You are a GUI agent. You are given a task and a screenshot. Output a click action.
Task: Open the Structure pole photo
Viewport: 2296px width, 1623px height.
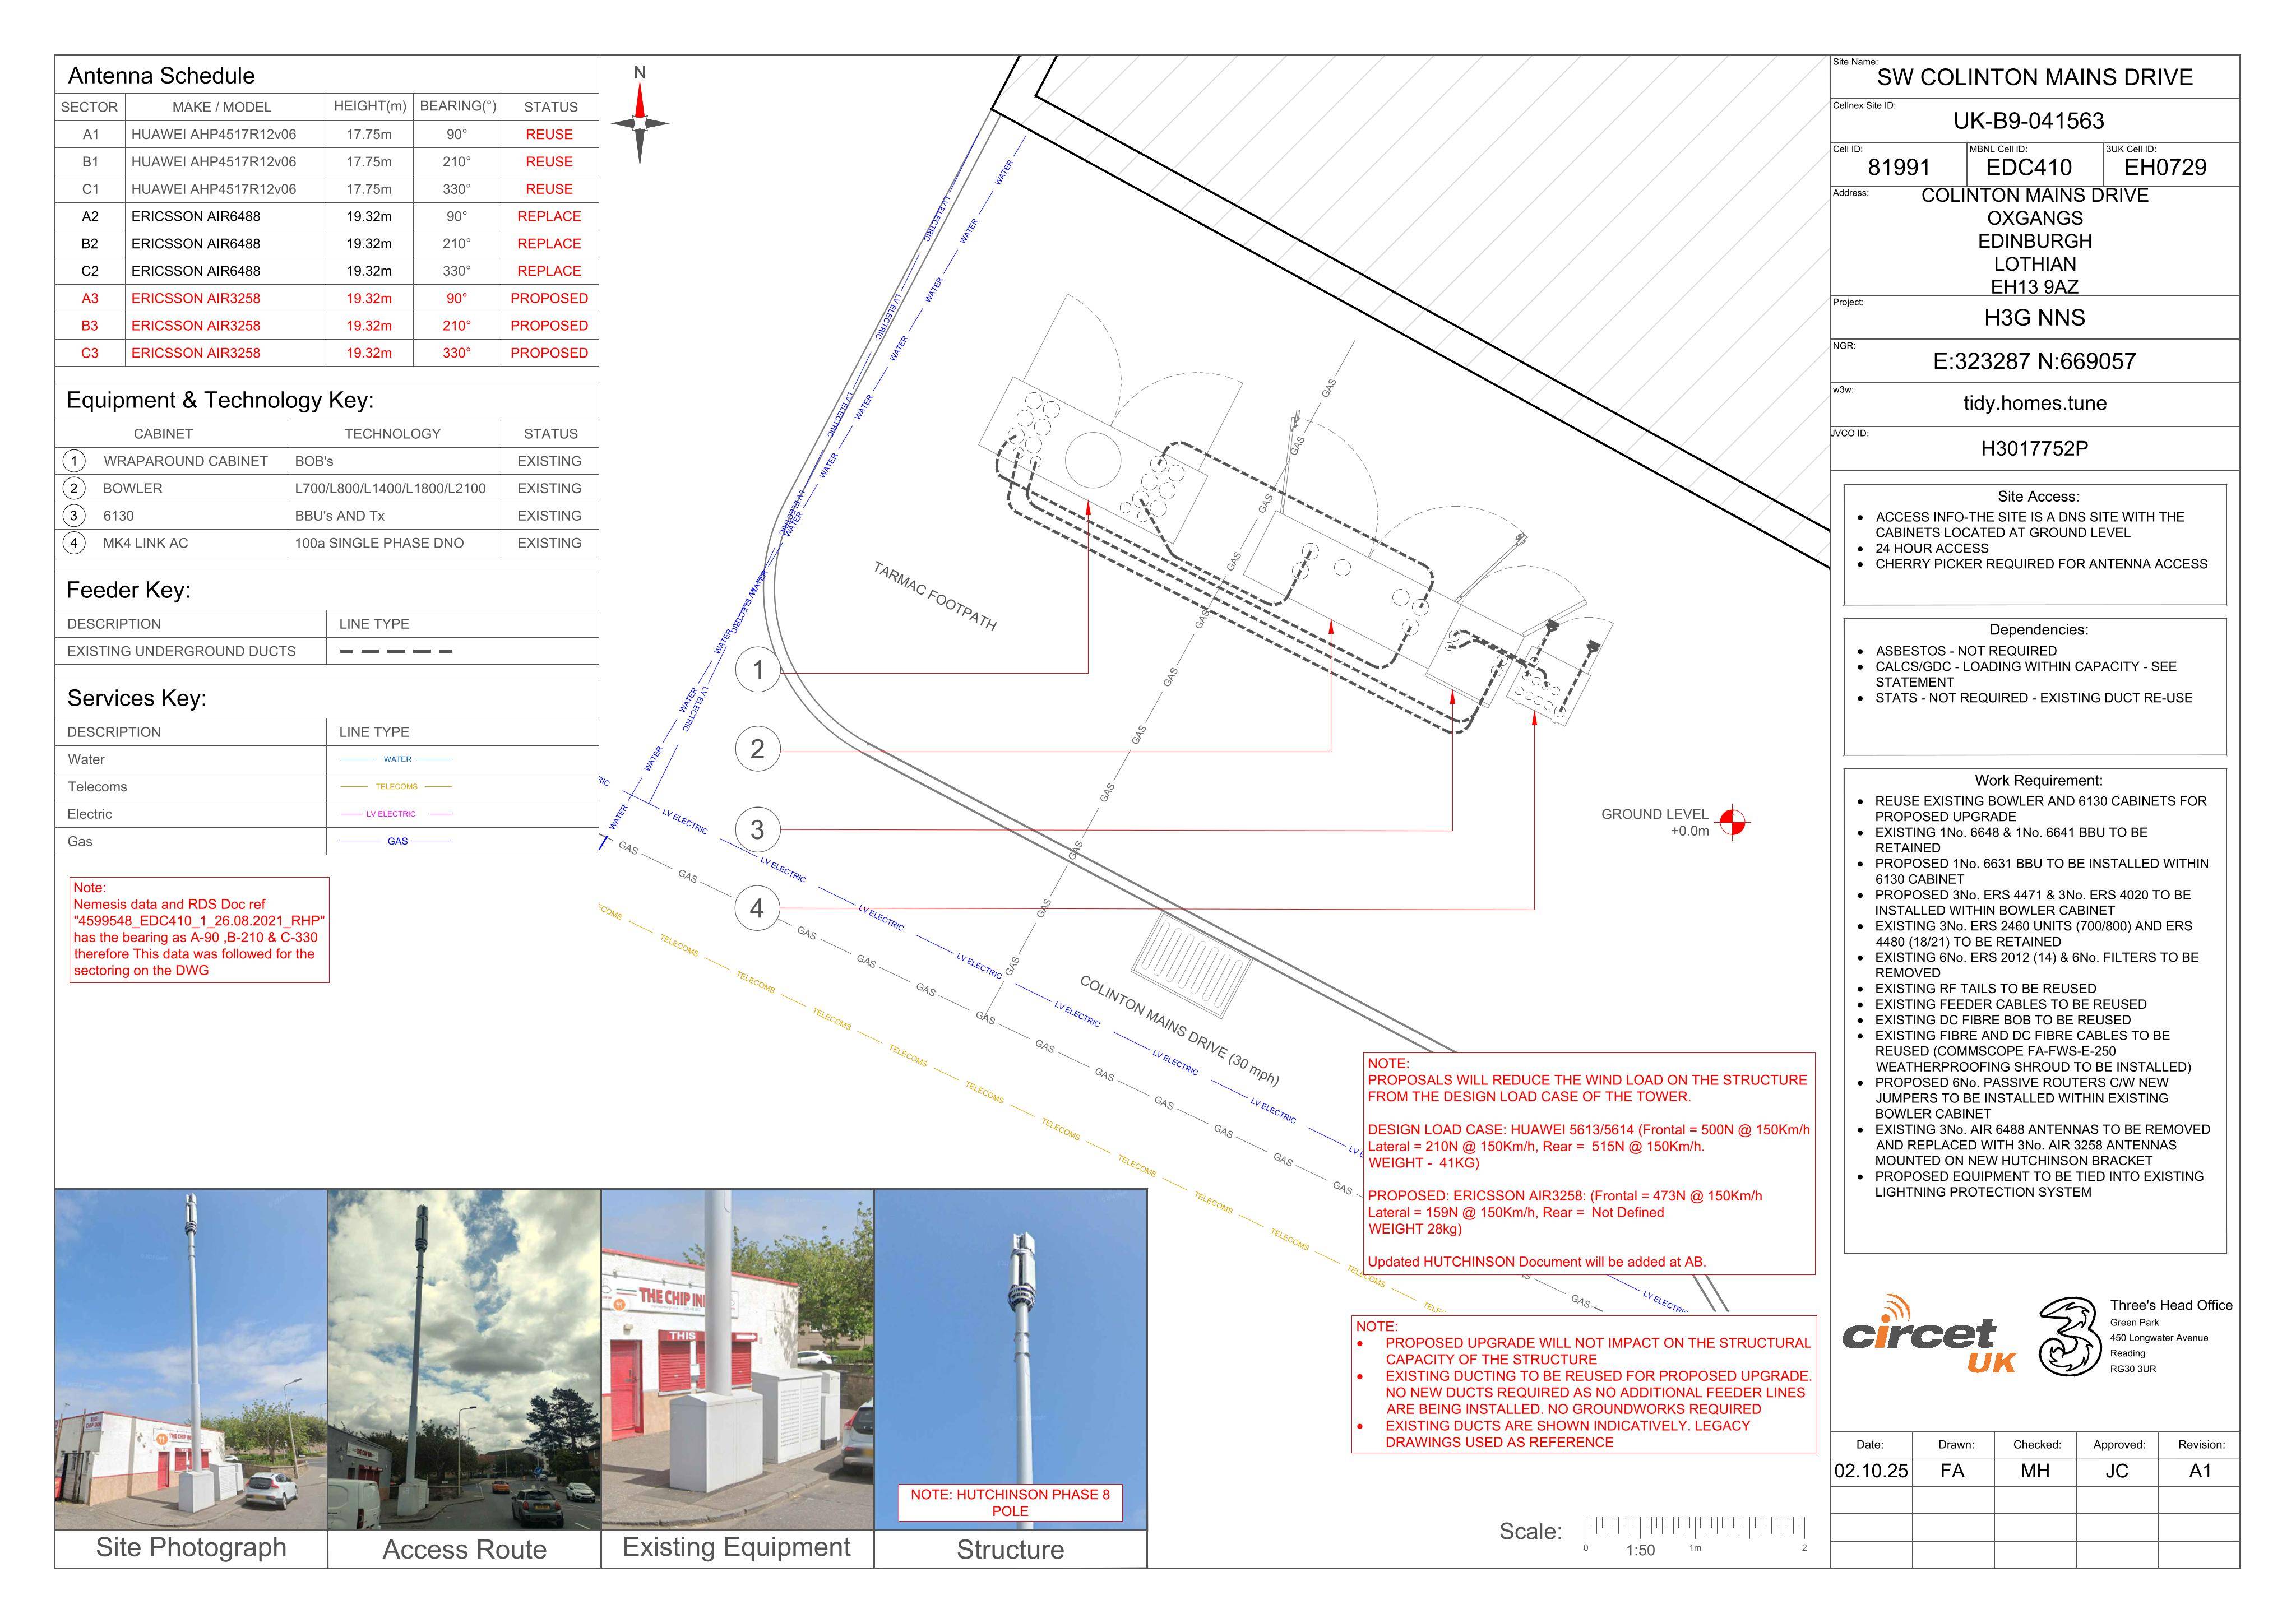click(1010, 1360)
